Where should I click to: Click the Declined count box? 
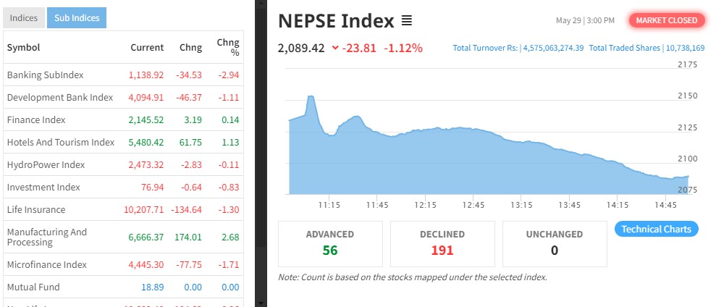(442, 243)
